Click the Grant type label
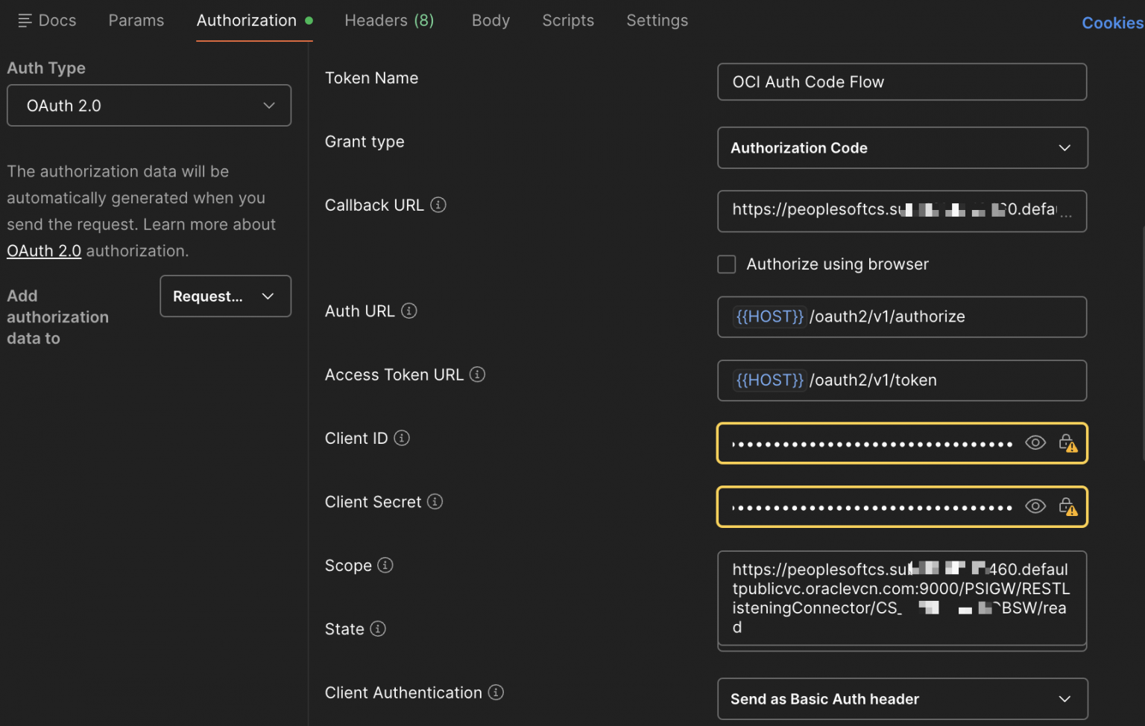 365,141
